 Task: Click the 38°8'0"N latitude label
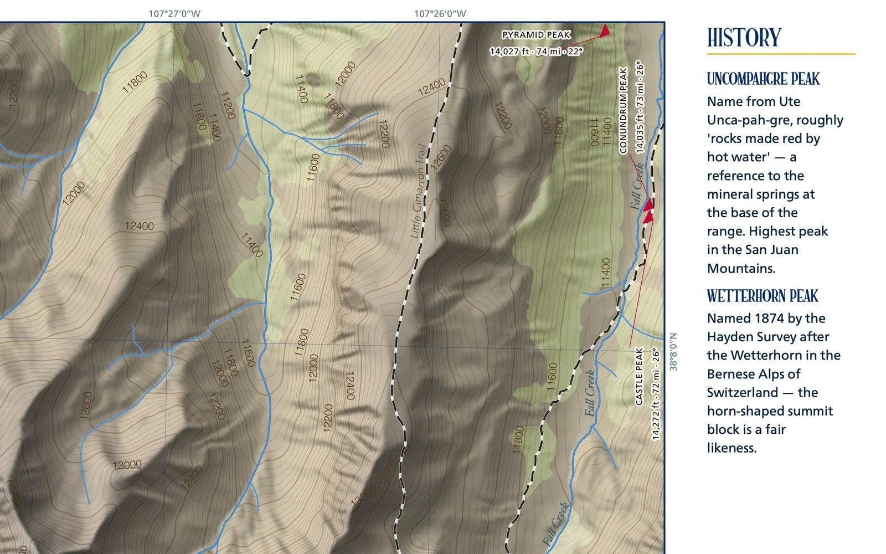[673, 351]
